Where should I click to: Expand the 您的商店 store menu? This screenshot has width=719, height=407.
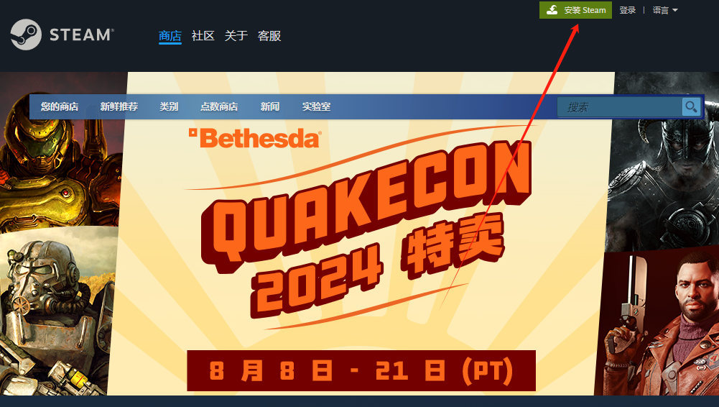[x=60, y=106]
